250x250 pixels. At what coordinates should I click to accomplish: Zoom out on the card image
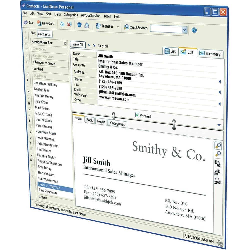pos(218,145)
